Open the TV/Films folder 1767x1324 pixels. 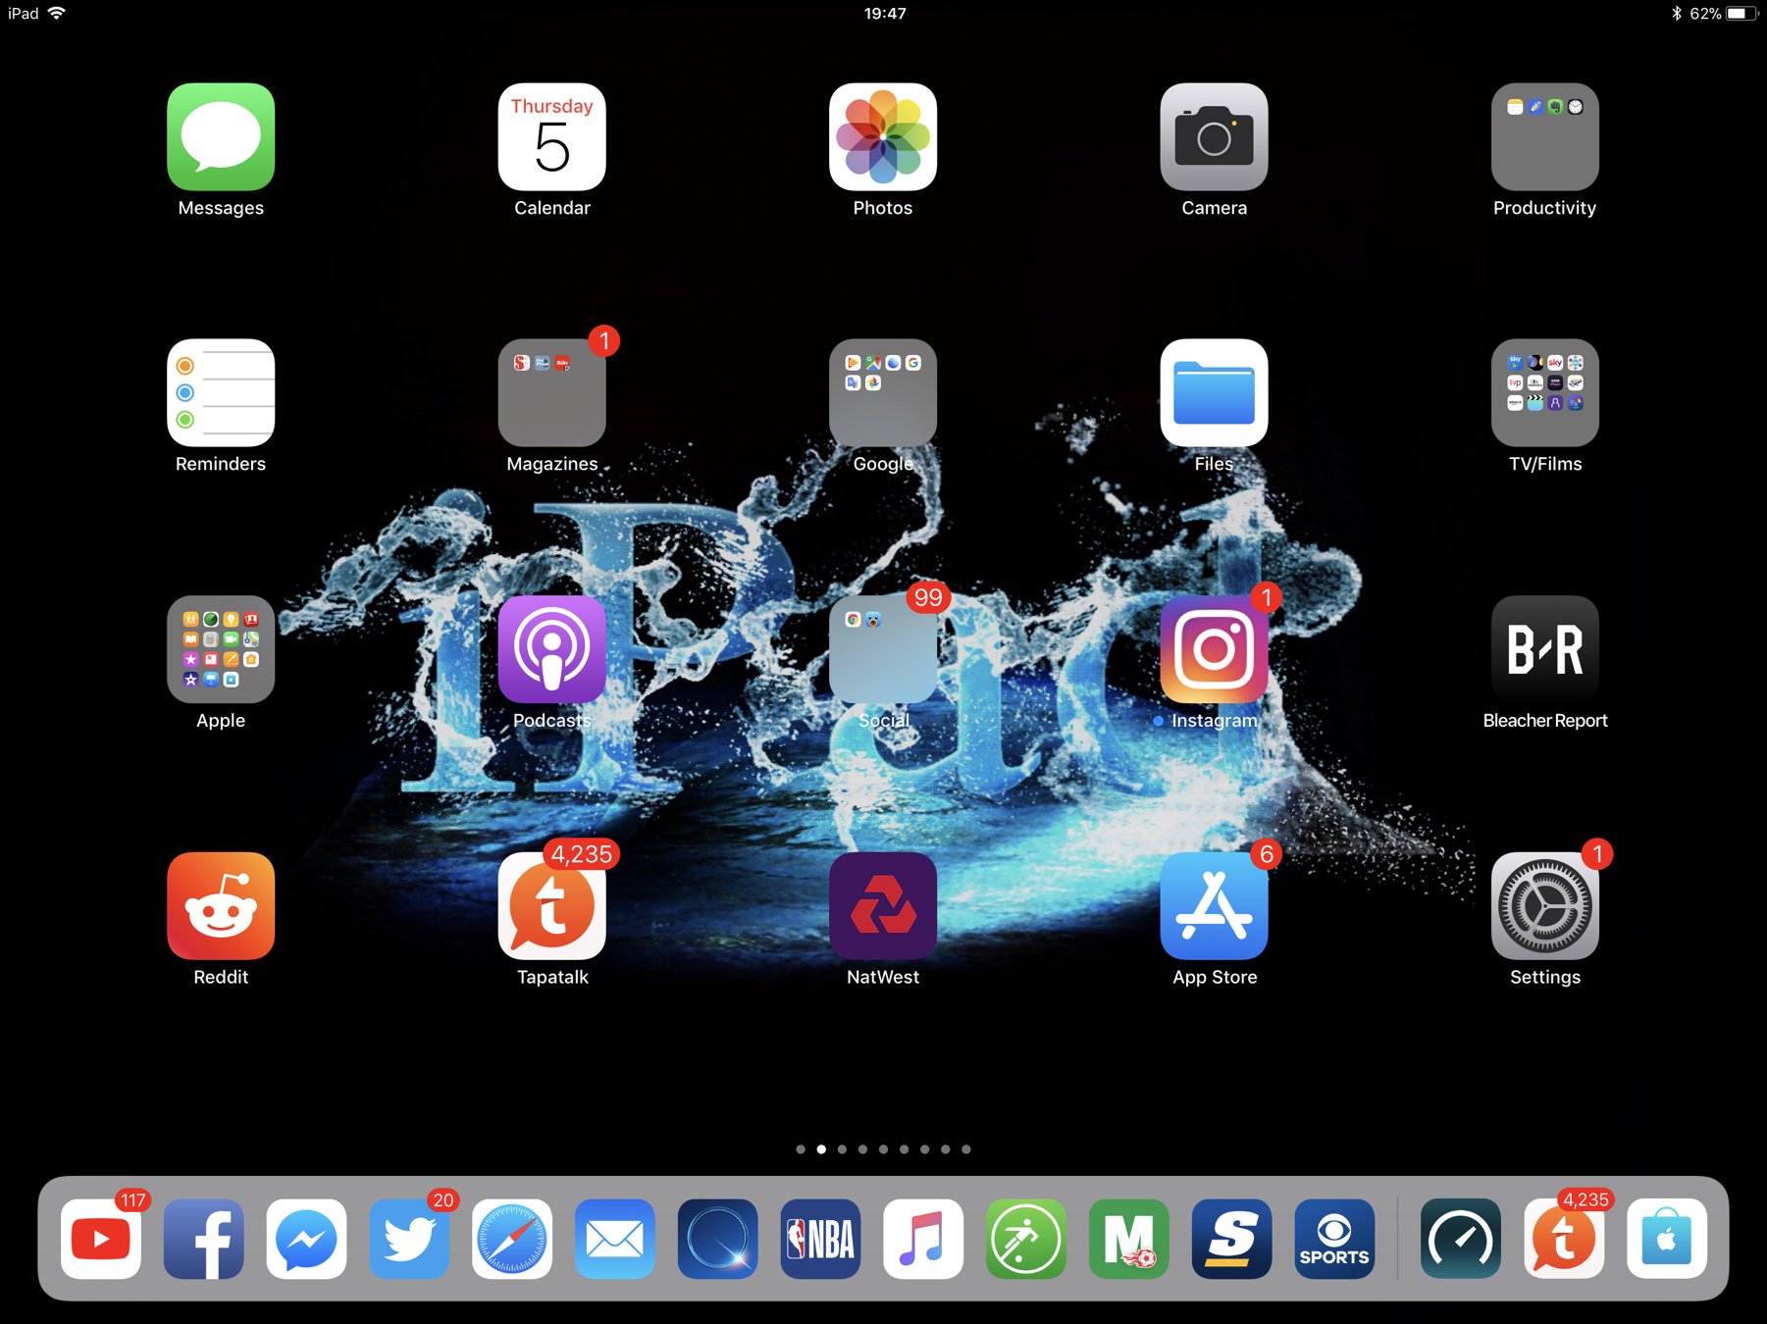pyautogui.click(x=1545, y=393)
